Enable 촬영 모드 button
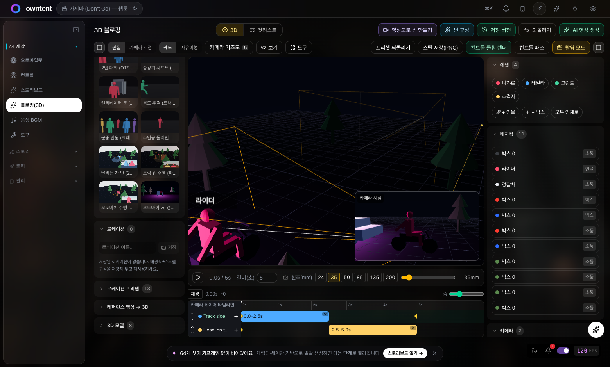 pos(571,47)
